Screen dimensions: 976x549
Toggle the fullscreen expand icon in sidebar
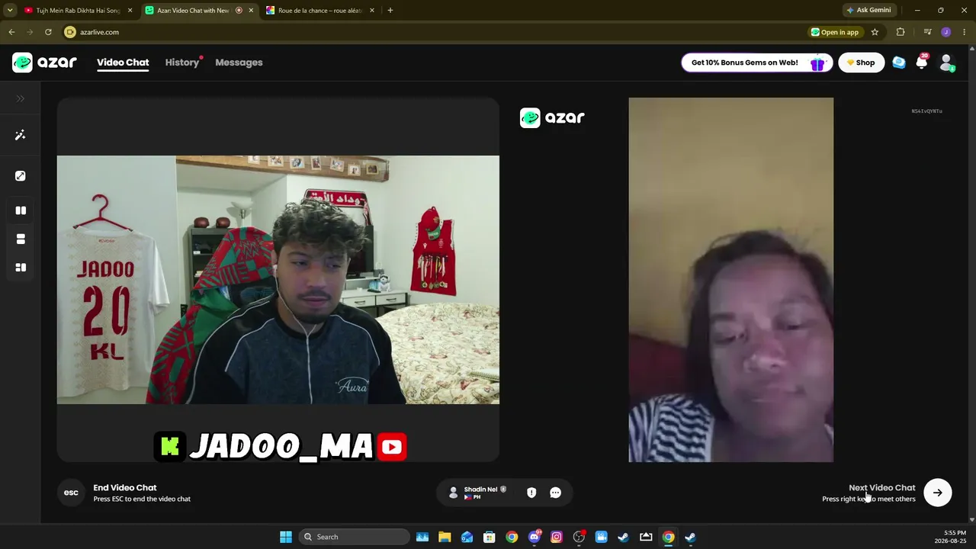(21, 176)
